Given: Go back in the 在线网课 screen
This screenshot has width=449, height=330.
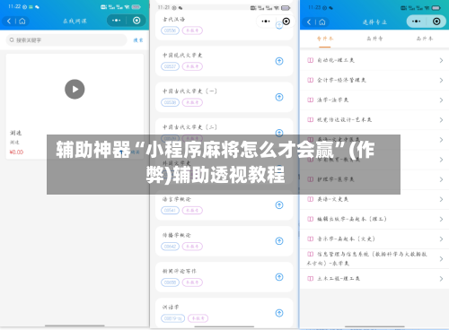Looking at the screenshot, I should [9, 21].
